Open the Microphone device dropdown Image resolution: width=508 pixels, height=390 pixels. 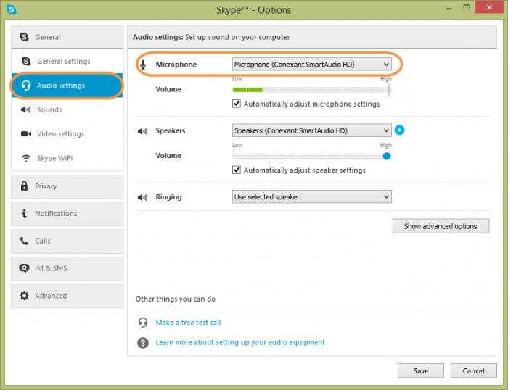(311, 65)
